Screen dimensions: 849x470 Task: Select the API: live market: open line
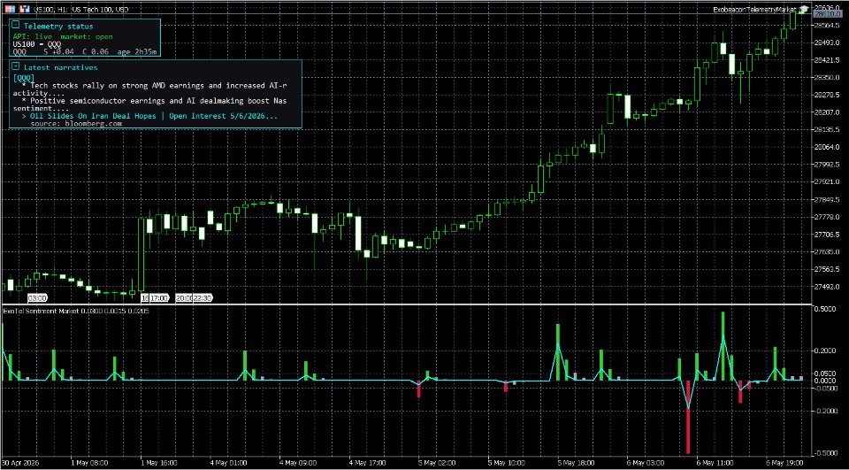pyautogui.click(x=63, y=36)
